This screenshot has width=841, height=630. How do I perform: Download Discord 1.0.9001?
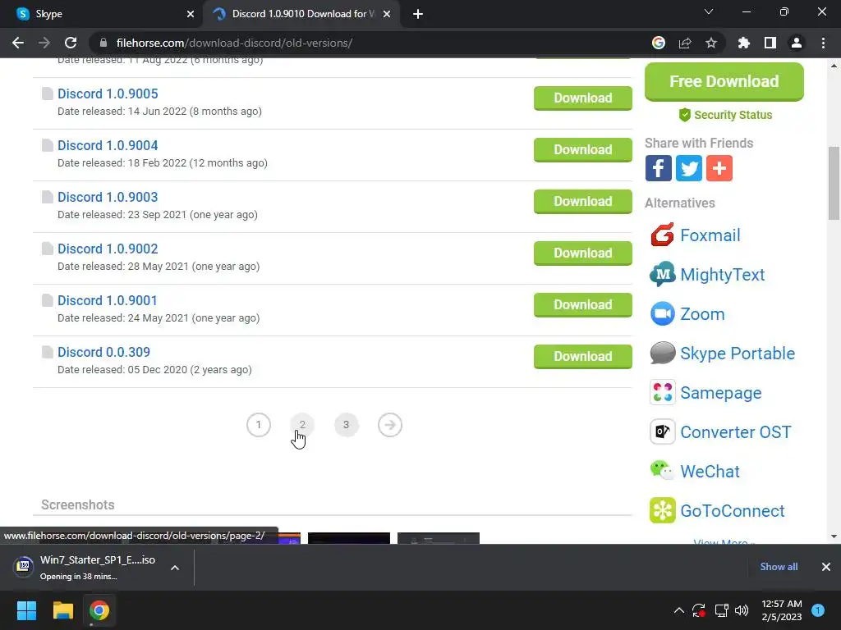[x=583, y=305]
